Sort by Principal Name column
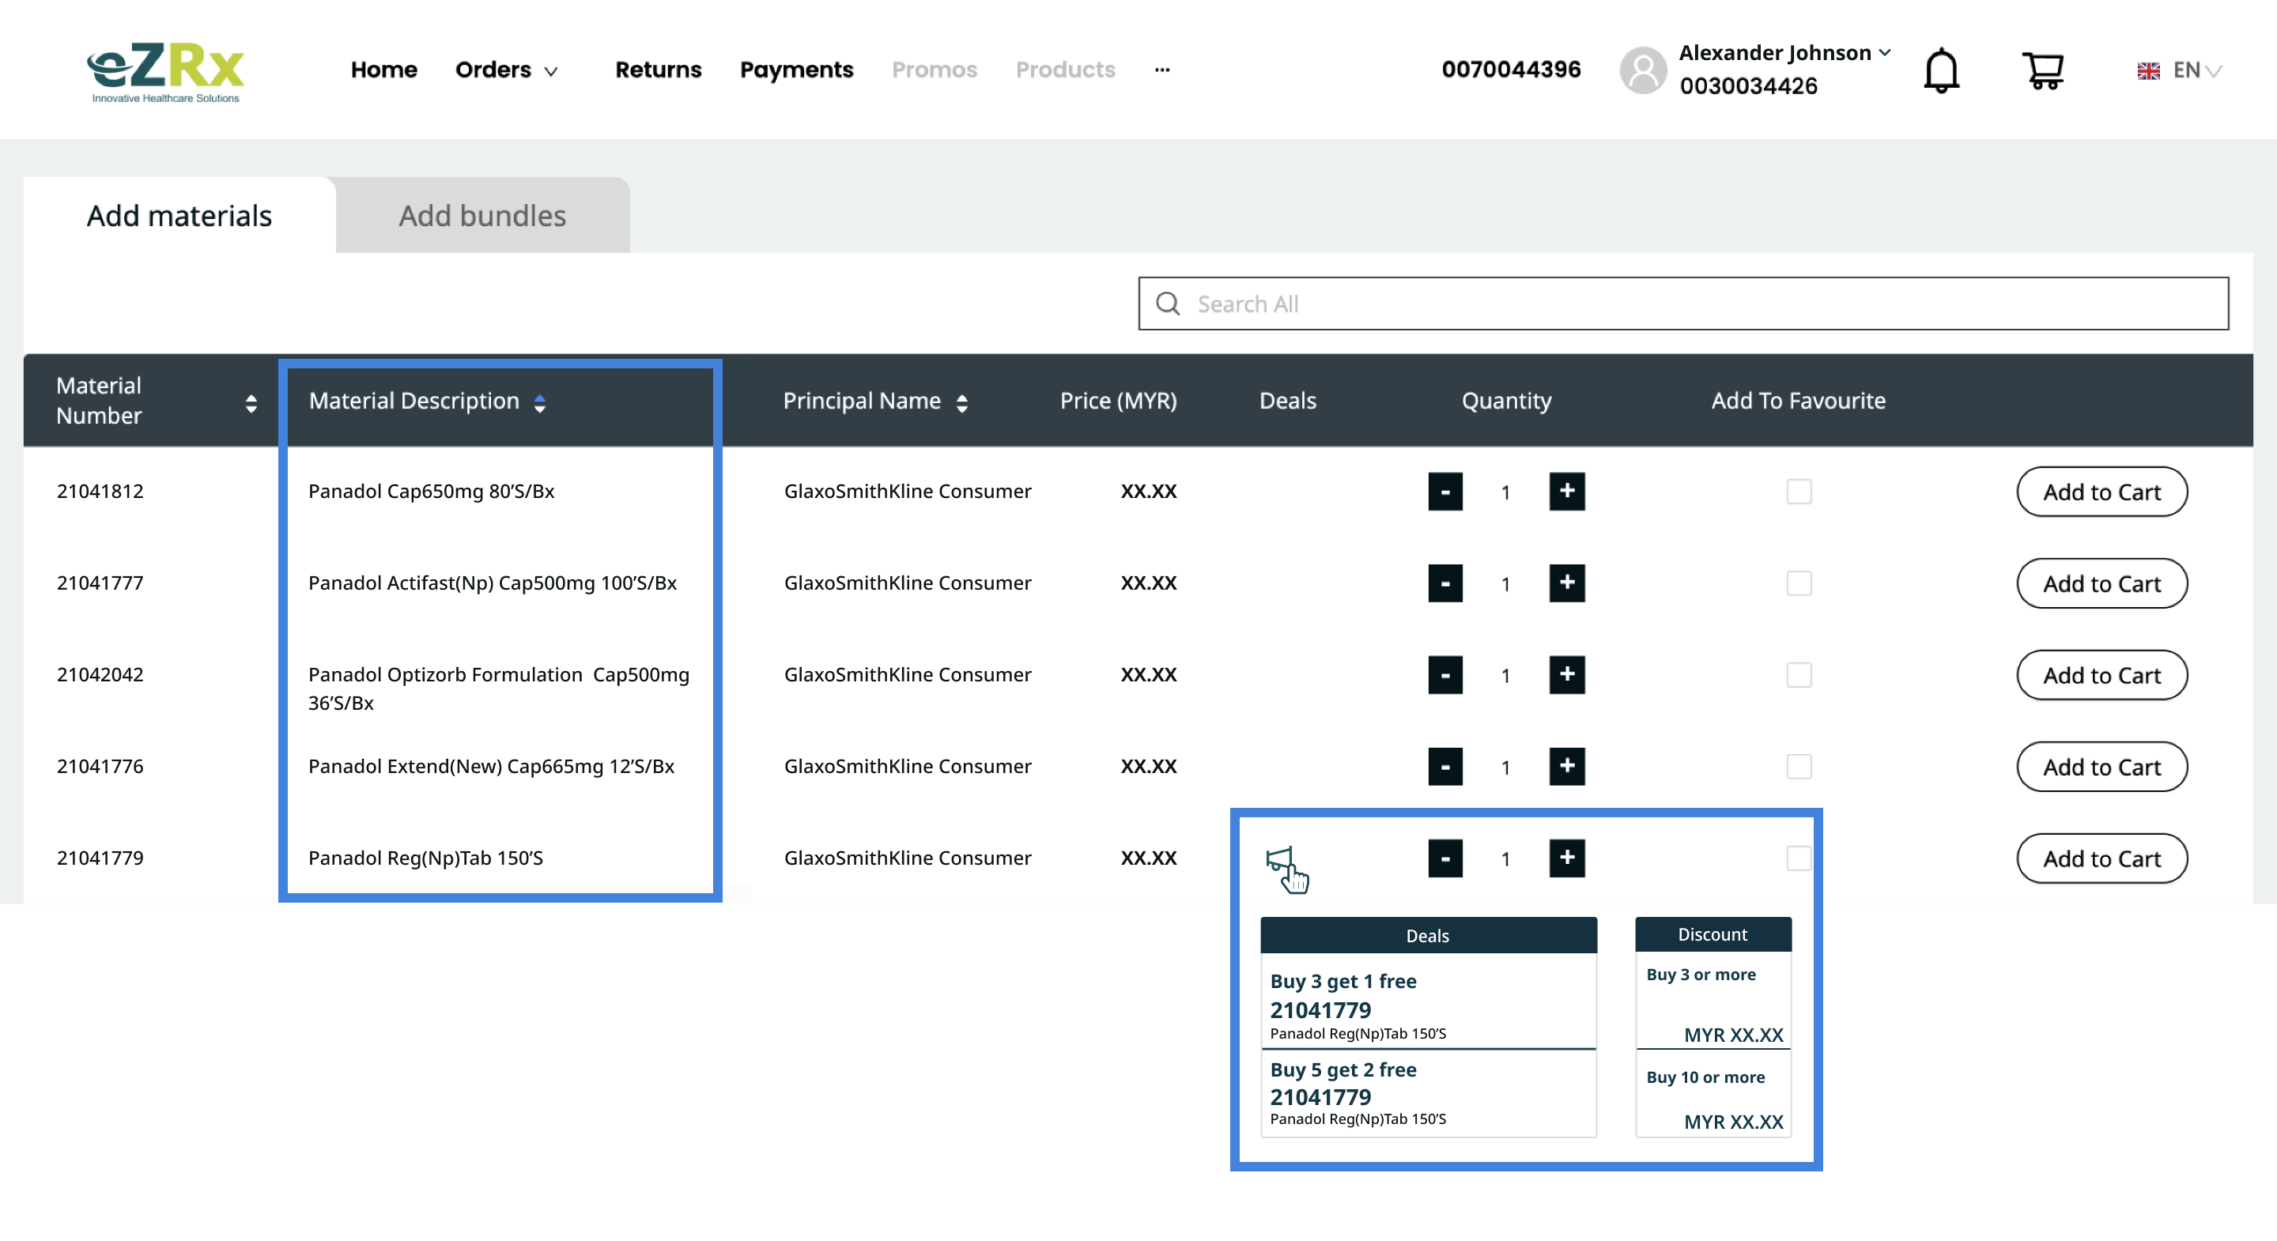This screenshot has width=2277, height=1241. click(961, 404)
